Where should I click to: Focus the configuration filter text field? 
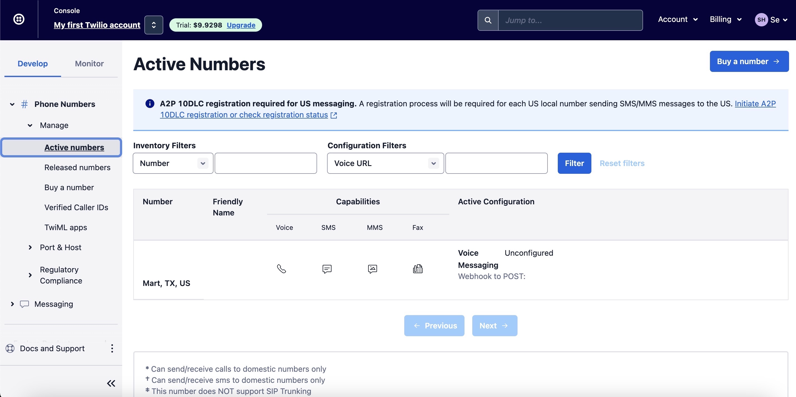tap(497, 163)
